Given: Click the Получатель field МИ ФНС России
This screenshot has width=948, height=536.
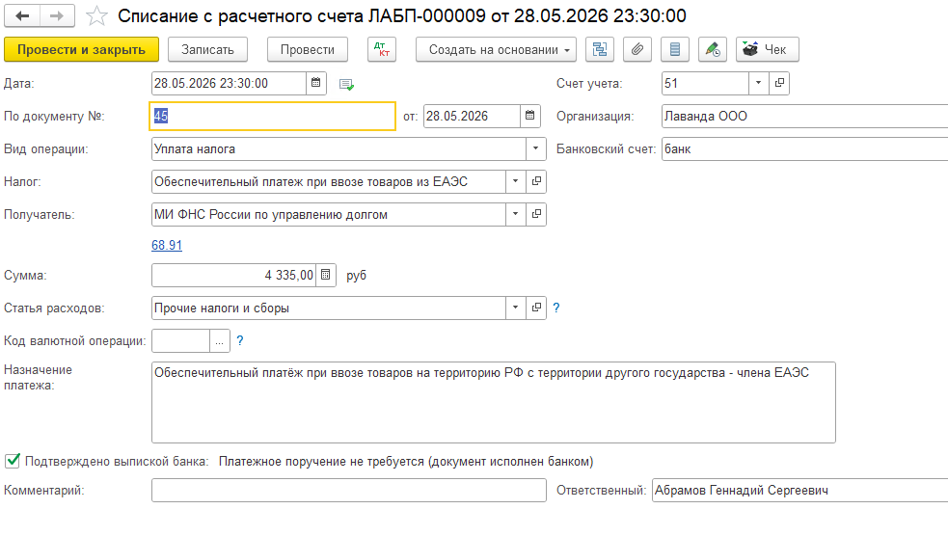Looking at the screenshot, I should point(328,214).
